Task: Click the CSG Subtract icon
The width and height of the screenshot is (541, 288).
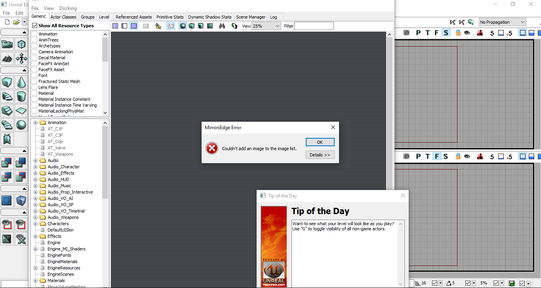Action: pos(21,162)
